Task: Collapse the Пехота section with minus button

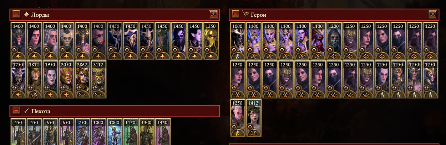Action: click(x=16, y=111)
